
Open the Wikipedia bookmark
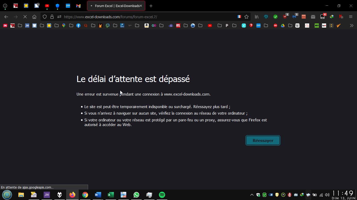coord(297,26)
